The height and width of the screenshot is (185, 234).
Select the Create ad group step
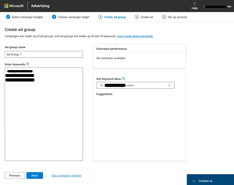pos(115,17)
